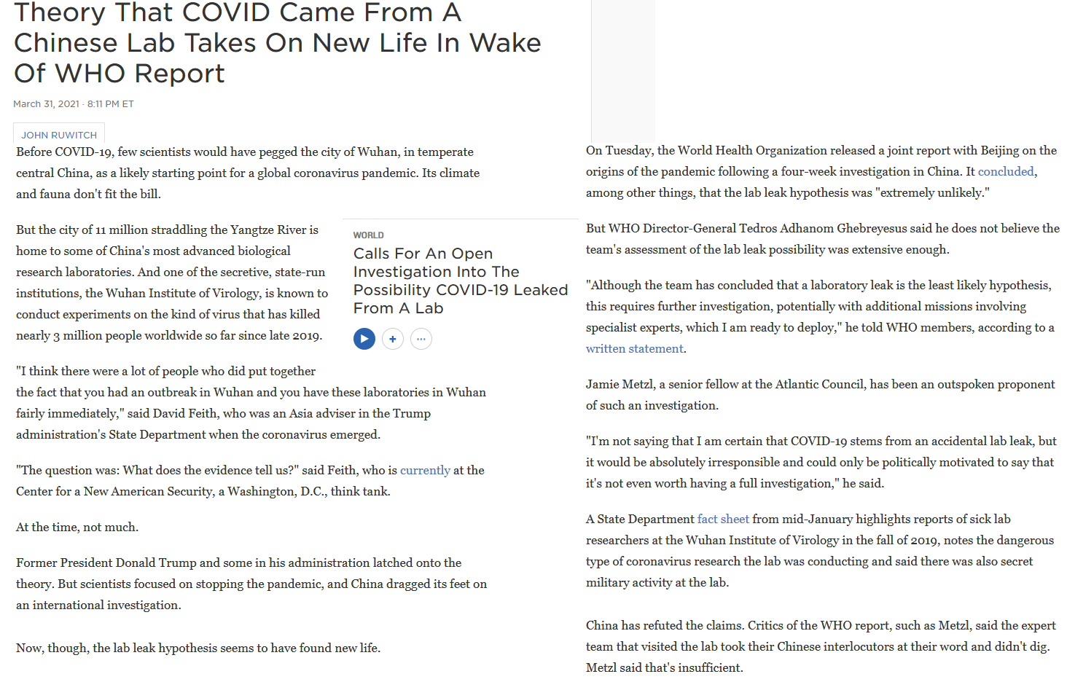
Task: Open the 'written statement' hyperlink
Action: pos(634,348)
